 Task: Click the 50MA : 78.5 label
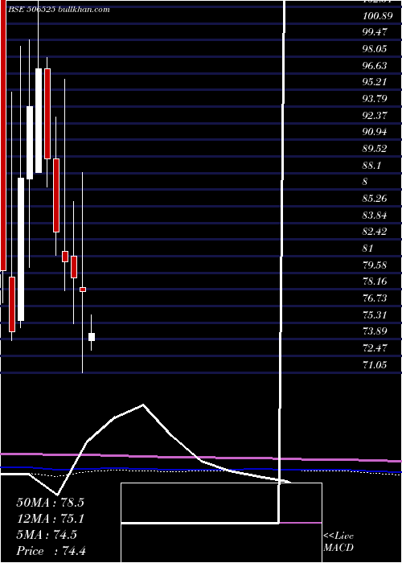pos(50,503)
